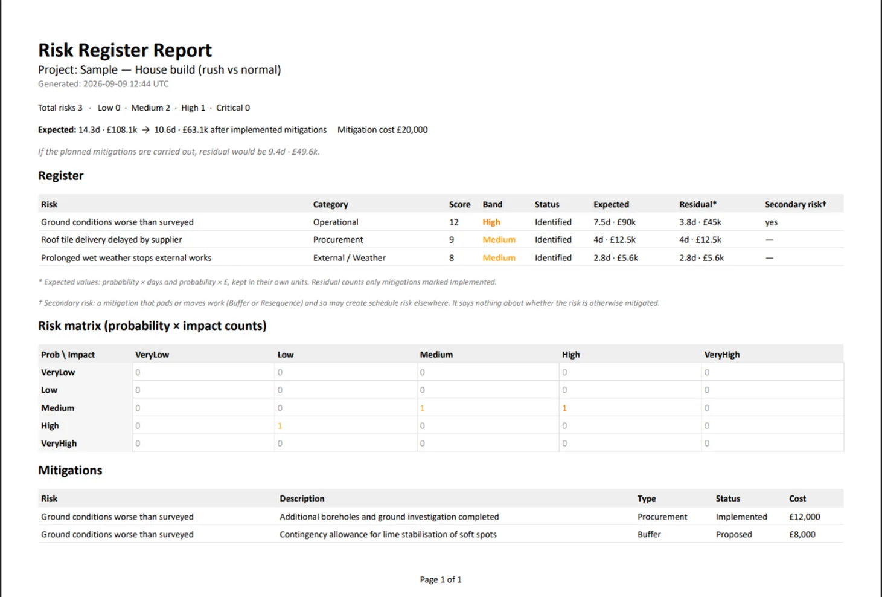Click the "3.8d · £45k" residual value

pyautogui.click(x=700, y=222)
